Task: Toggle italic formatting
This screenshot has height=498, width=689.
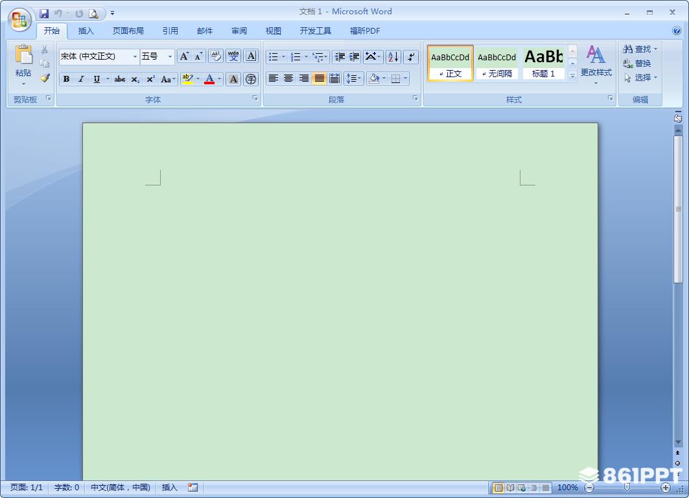Action: (x=81, y=79)
